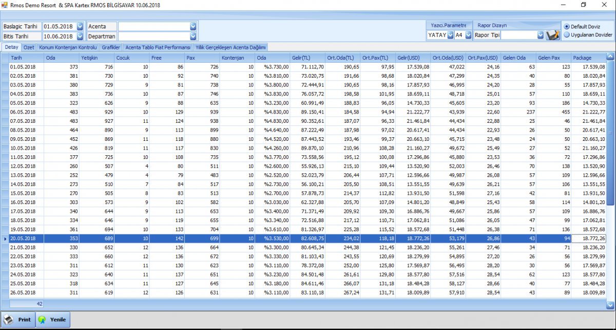Screen dimensions: 616x330
Task: Open the A4 paper size dropdown
Action: click(468, 35)
